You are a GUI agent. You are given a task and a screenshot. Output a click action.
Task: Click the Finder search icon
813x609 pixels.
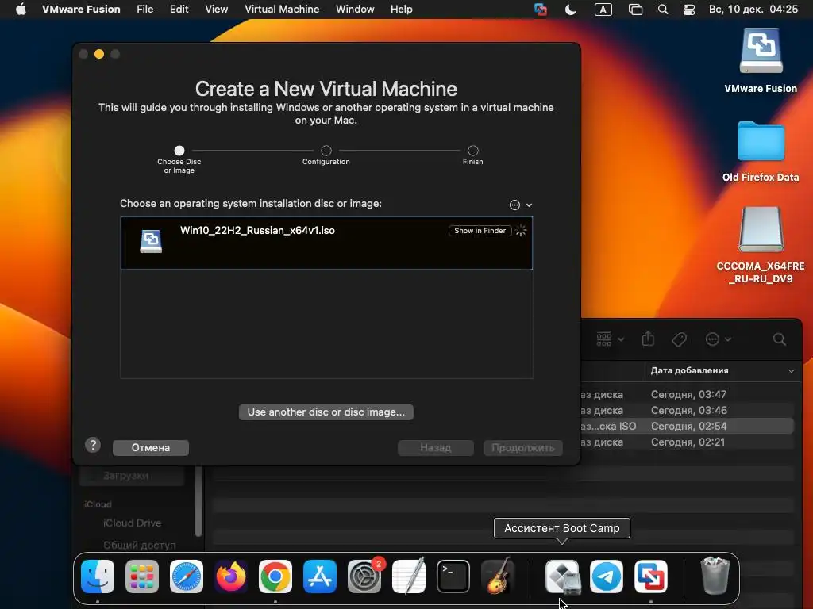pyautogui.click(x=780, y=339)
